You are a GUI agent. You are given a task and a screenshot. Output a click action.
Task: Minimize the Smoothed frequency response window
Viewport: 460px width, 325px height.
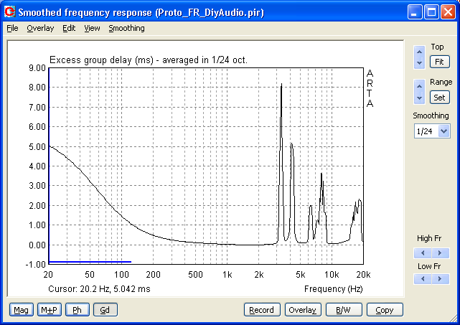click(415, 12)
